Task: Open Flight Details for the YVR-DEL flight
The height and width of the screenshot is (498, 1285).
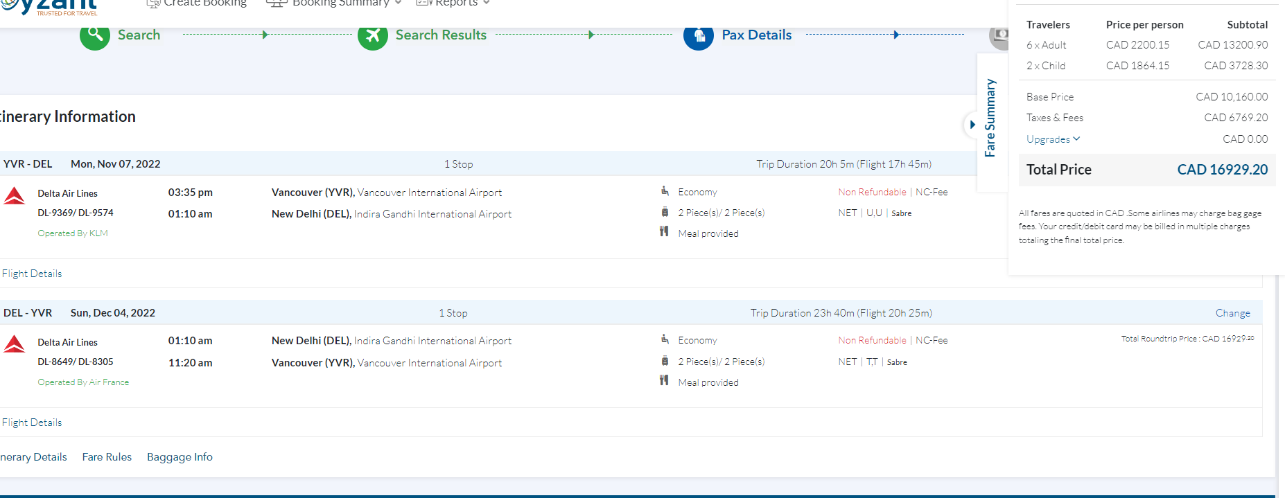Action: [32, 274]
